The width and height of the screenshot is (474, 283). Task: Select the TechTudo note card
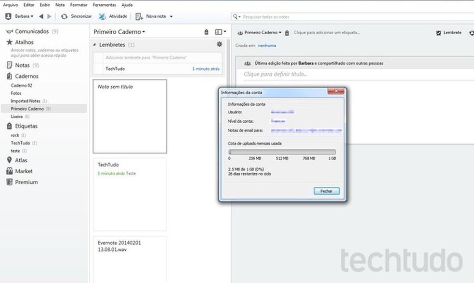click(x=130, y=194)
